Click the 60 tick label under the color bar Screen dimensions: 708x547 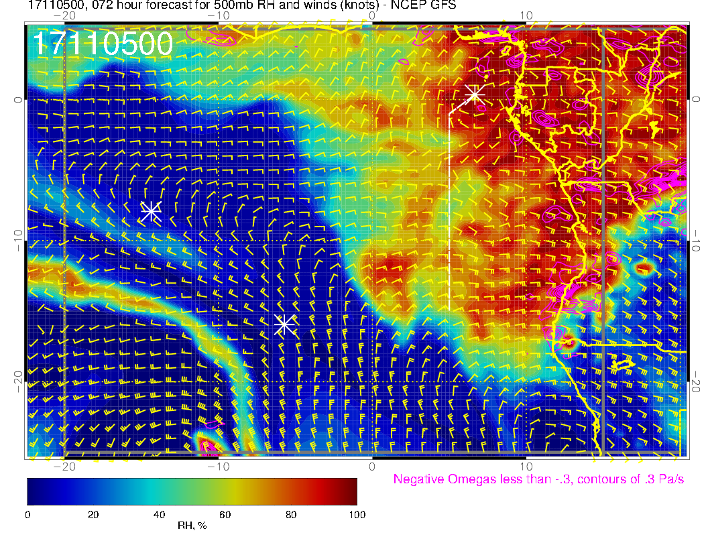pos(225,515)
